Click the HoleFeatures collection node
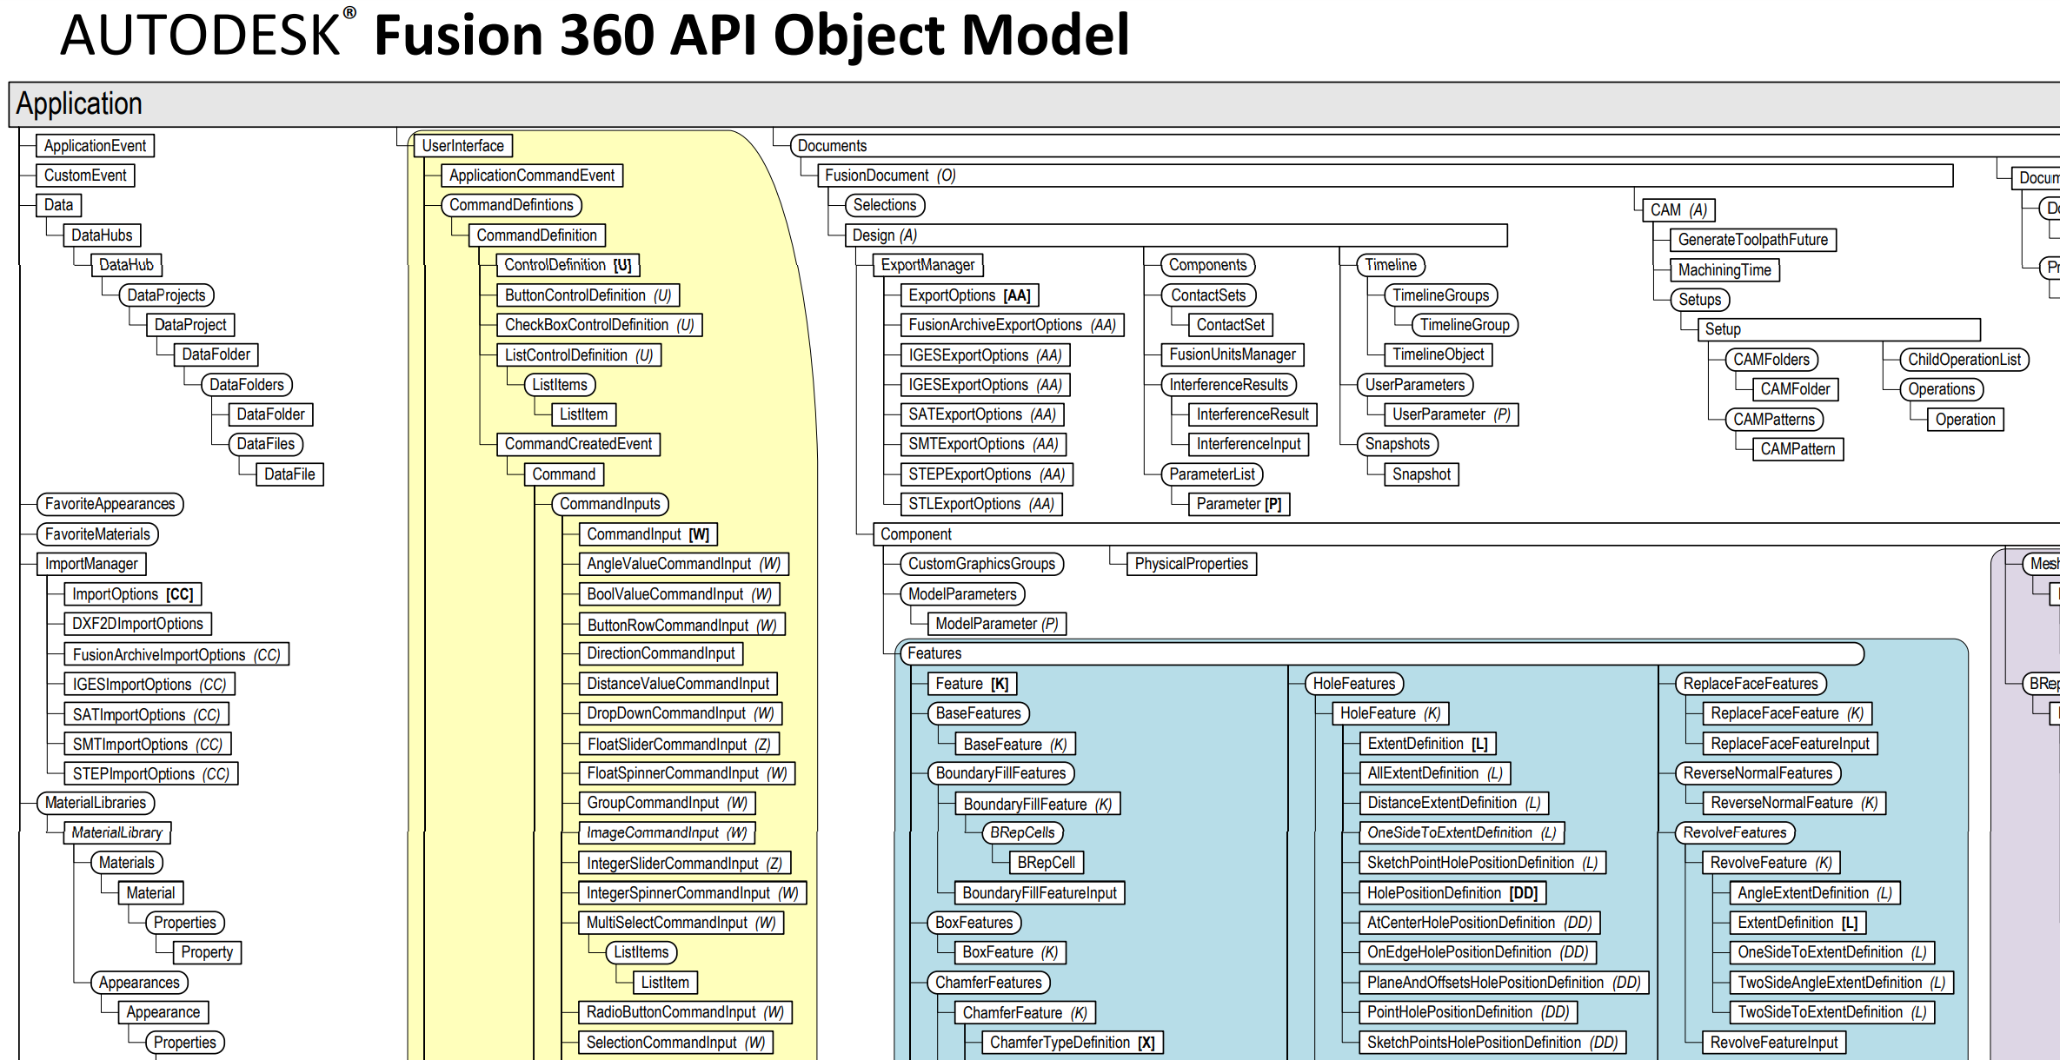The height and width of the screenshot is (1060, 2060). 1353,684
